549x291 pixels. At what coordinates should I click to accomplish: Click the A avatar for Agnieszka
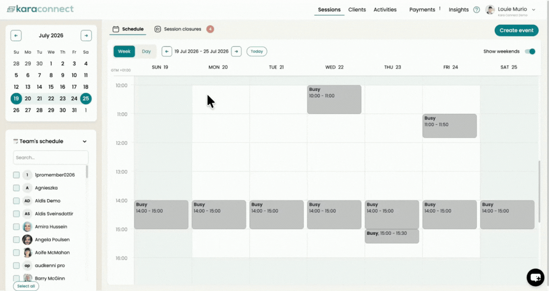(27, 188)
